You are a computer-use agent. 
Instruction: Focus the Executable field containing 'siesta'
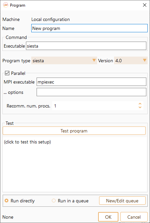pyautogui.click(x=86, y=46)
